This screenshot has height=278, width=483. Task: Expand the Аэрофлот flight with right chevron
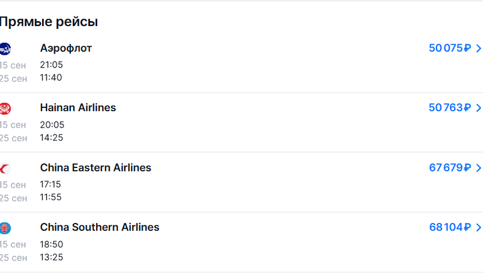coord(478,49)
